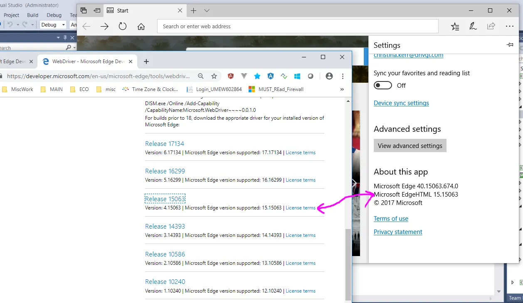This screenshot has width=523, height=303.
Task: Open the Release 10240 link
Action: tap(165, 282)
